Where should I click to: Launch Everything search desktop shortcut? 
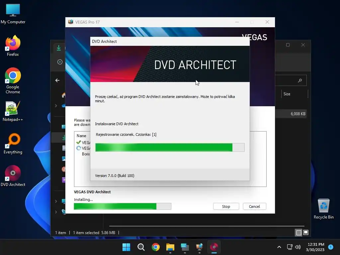(x=13, y=143)
